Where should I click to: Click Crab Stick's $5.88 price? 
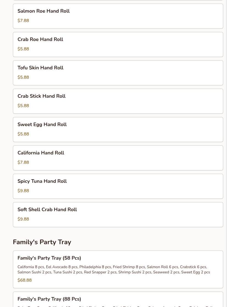click(23, 106)
